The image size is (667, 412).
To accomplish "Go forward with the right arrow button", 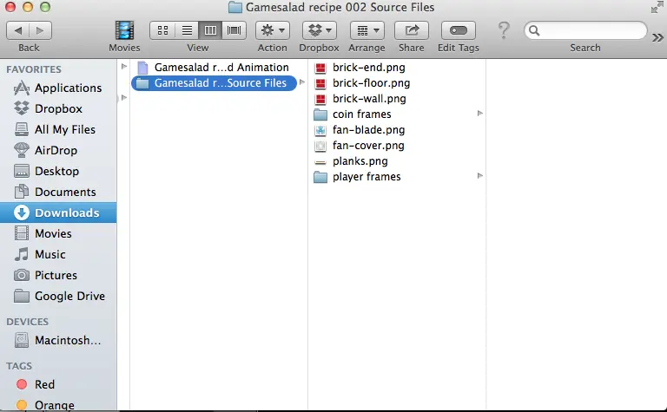I will (x=41, y=30).
